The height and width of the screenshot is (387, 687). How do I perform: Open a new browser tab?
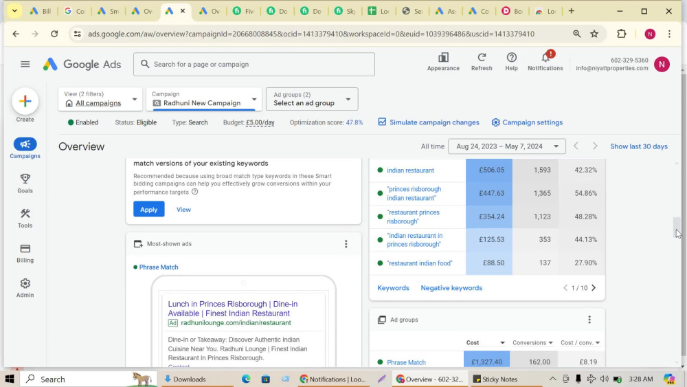point(571,11)
